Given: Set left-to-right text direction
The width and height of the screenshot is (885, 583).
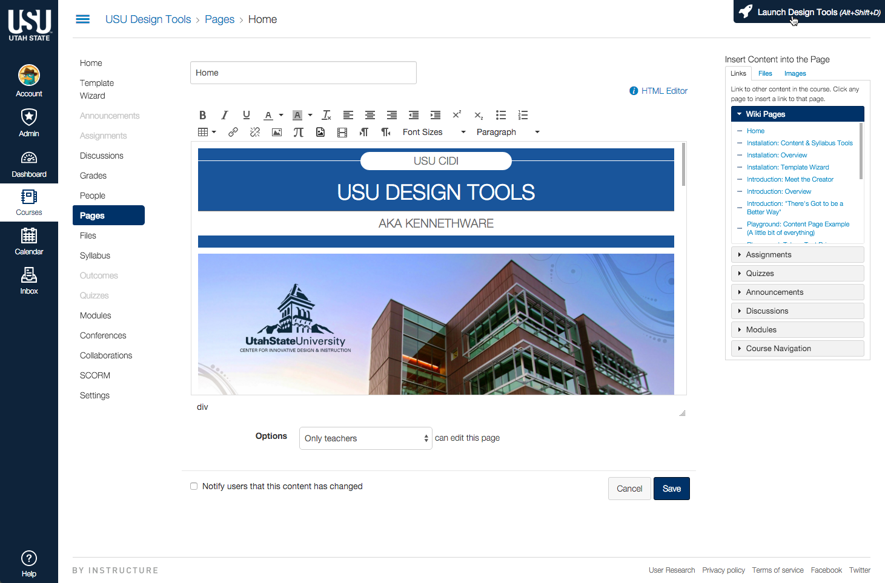Looking at the screenshot, I should click(x=364, y=132).
